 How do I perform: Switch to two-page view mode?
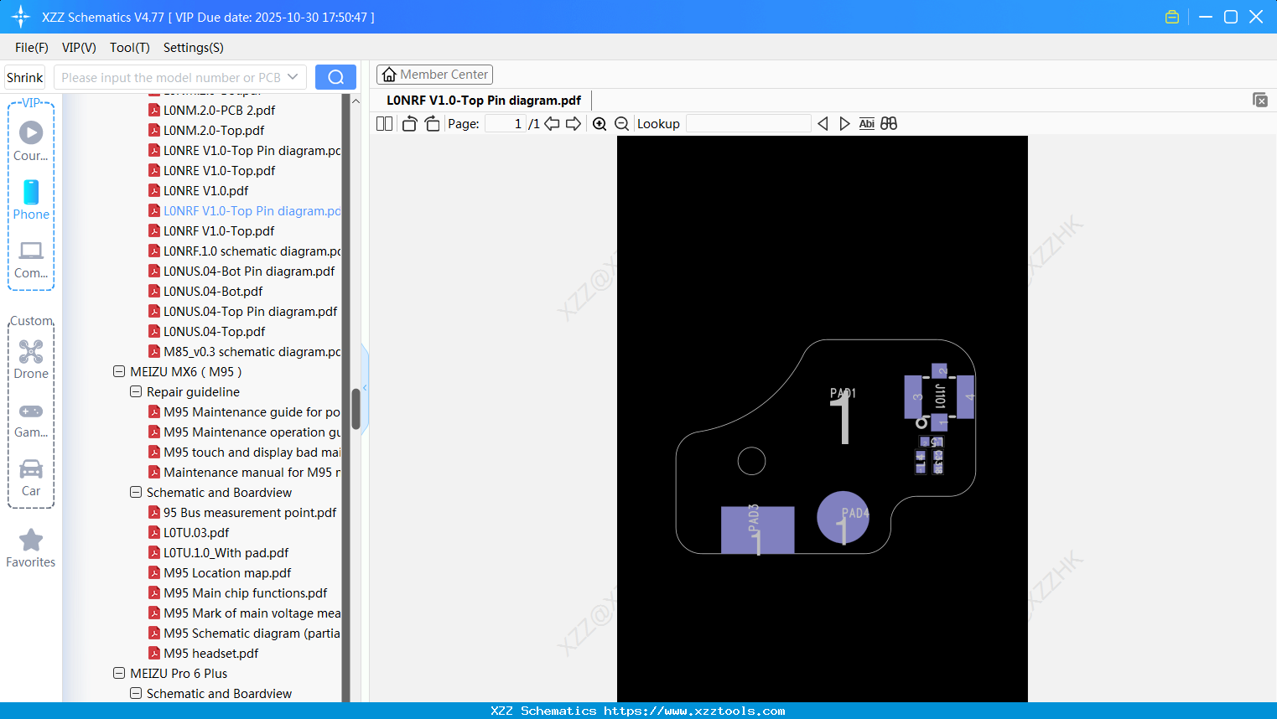click(383, 123)
